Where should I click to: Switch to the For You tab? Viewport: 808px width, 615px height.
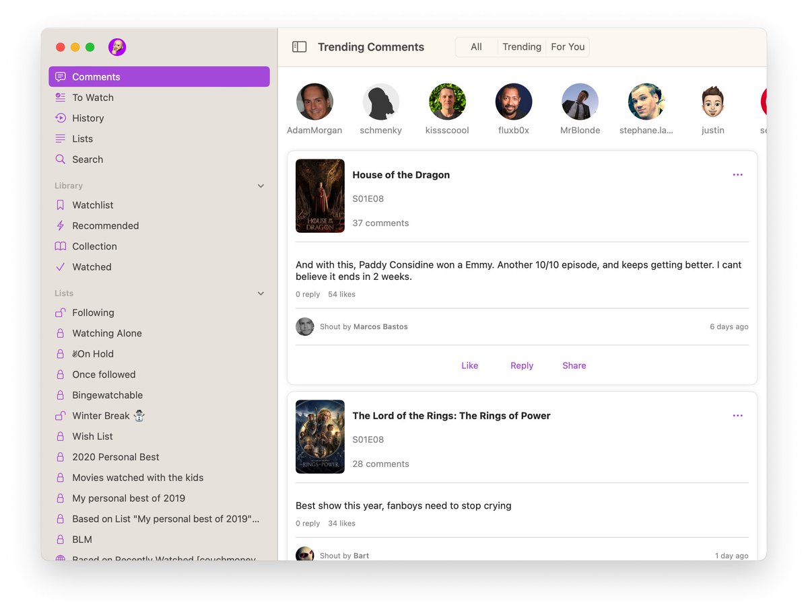568,47
